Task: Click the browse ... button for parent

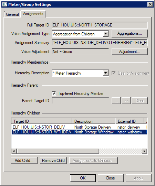Action: pos(116,101)
